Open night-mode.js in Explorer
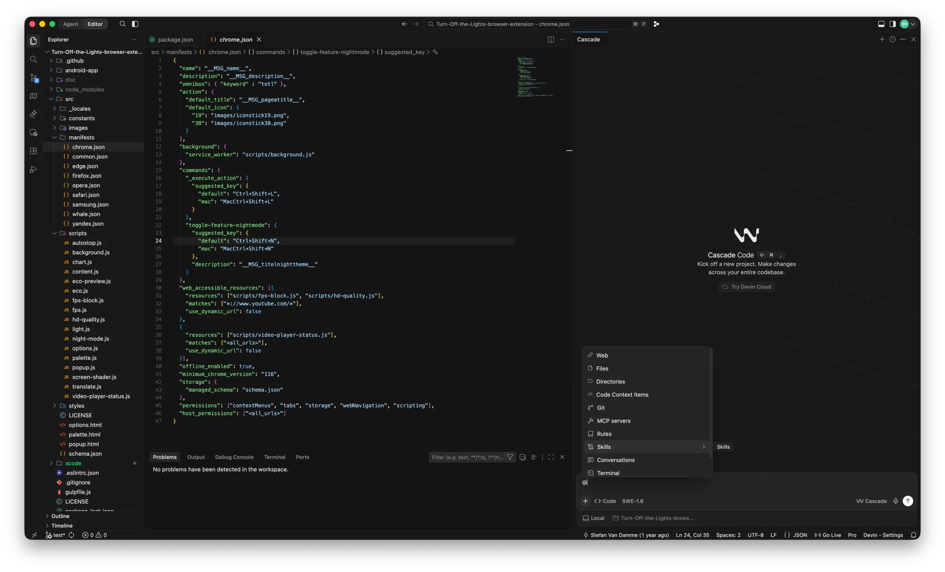Viewport: 945px width, 572px height. [x=90, y=338]
